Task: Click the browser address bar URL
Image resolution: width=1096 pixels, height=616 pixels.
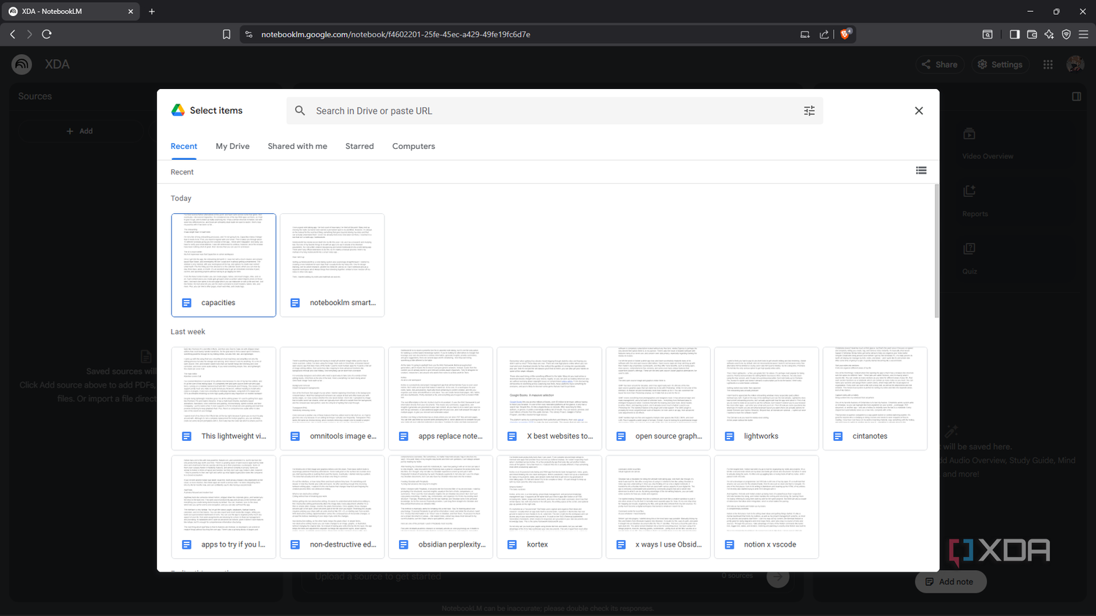Action: click(x=395, y=34)
